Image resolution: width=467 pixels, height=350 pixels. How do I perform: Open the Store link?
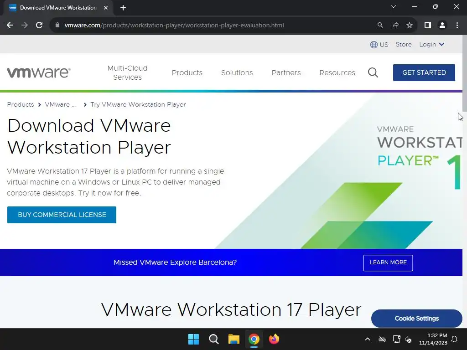pyautogui.click(x=404, y=44)
